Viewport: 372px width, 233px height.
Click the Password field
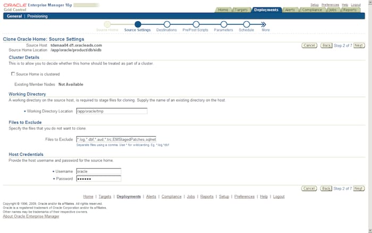[99, 179]
